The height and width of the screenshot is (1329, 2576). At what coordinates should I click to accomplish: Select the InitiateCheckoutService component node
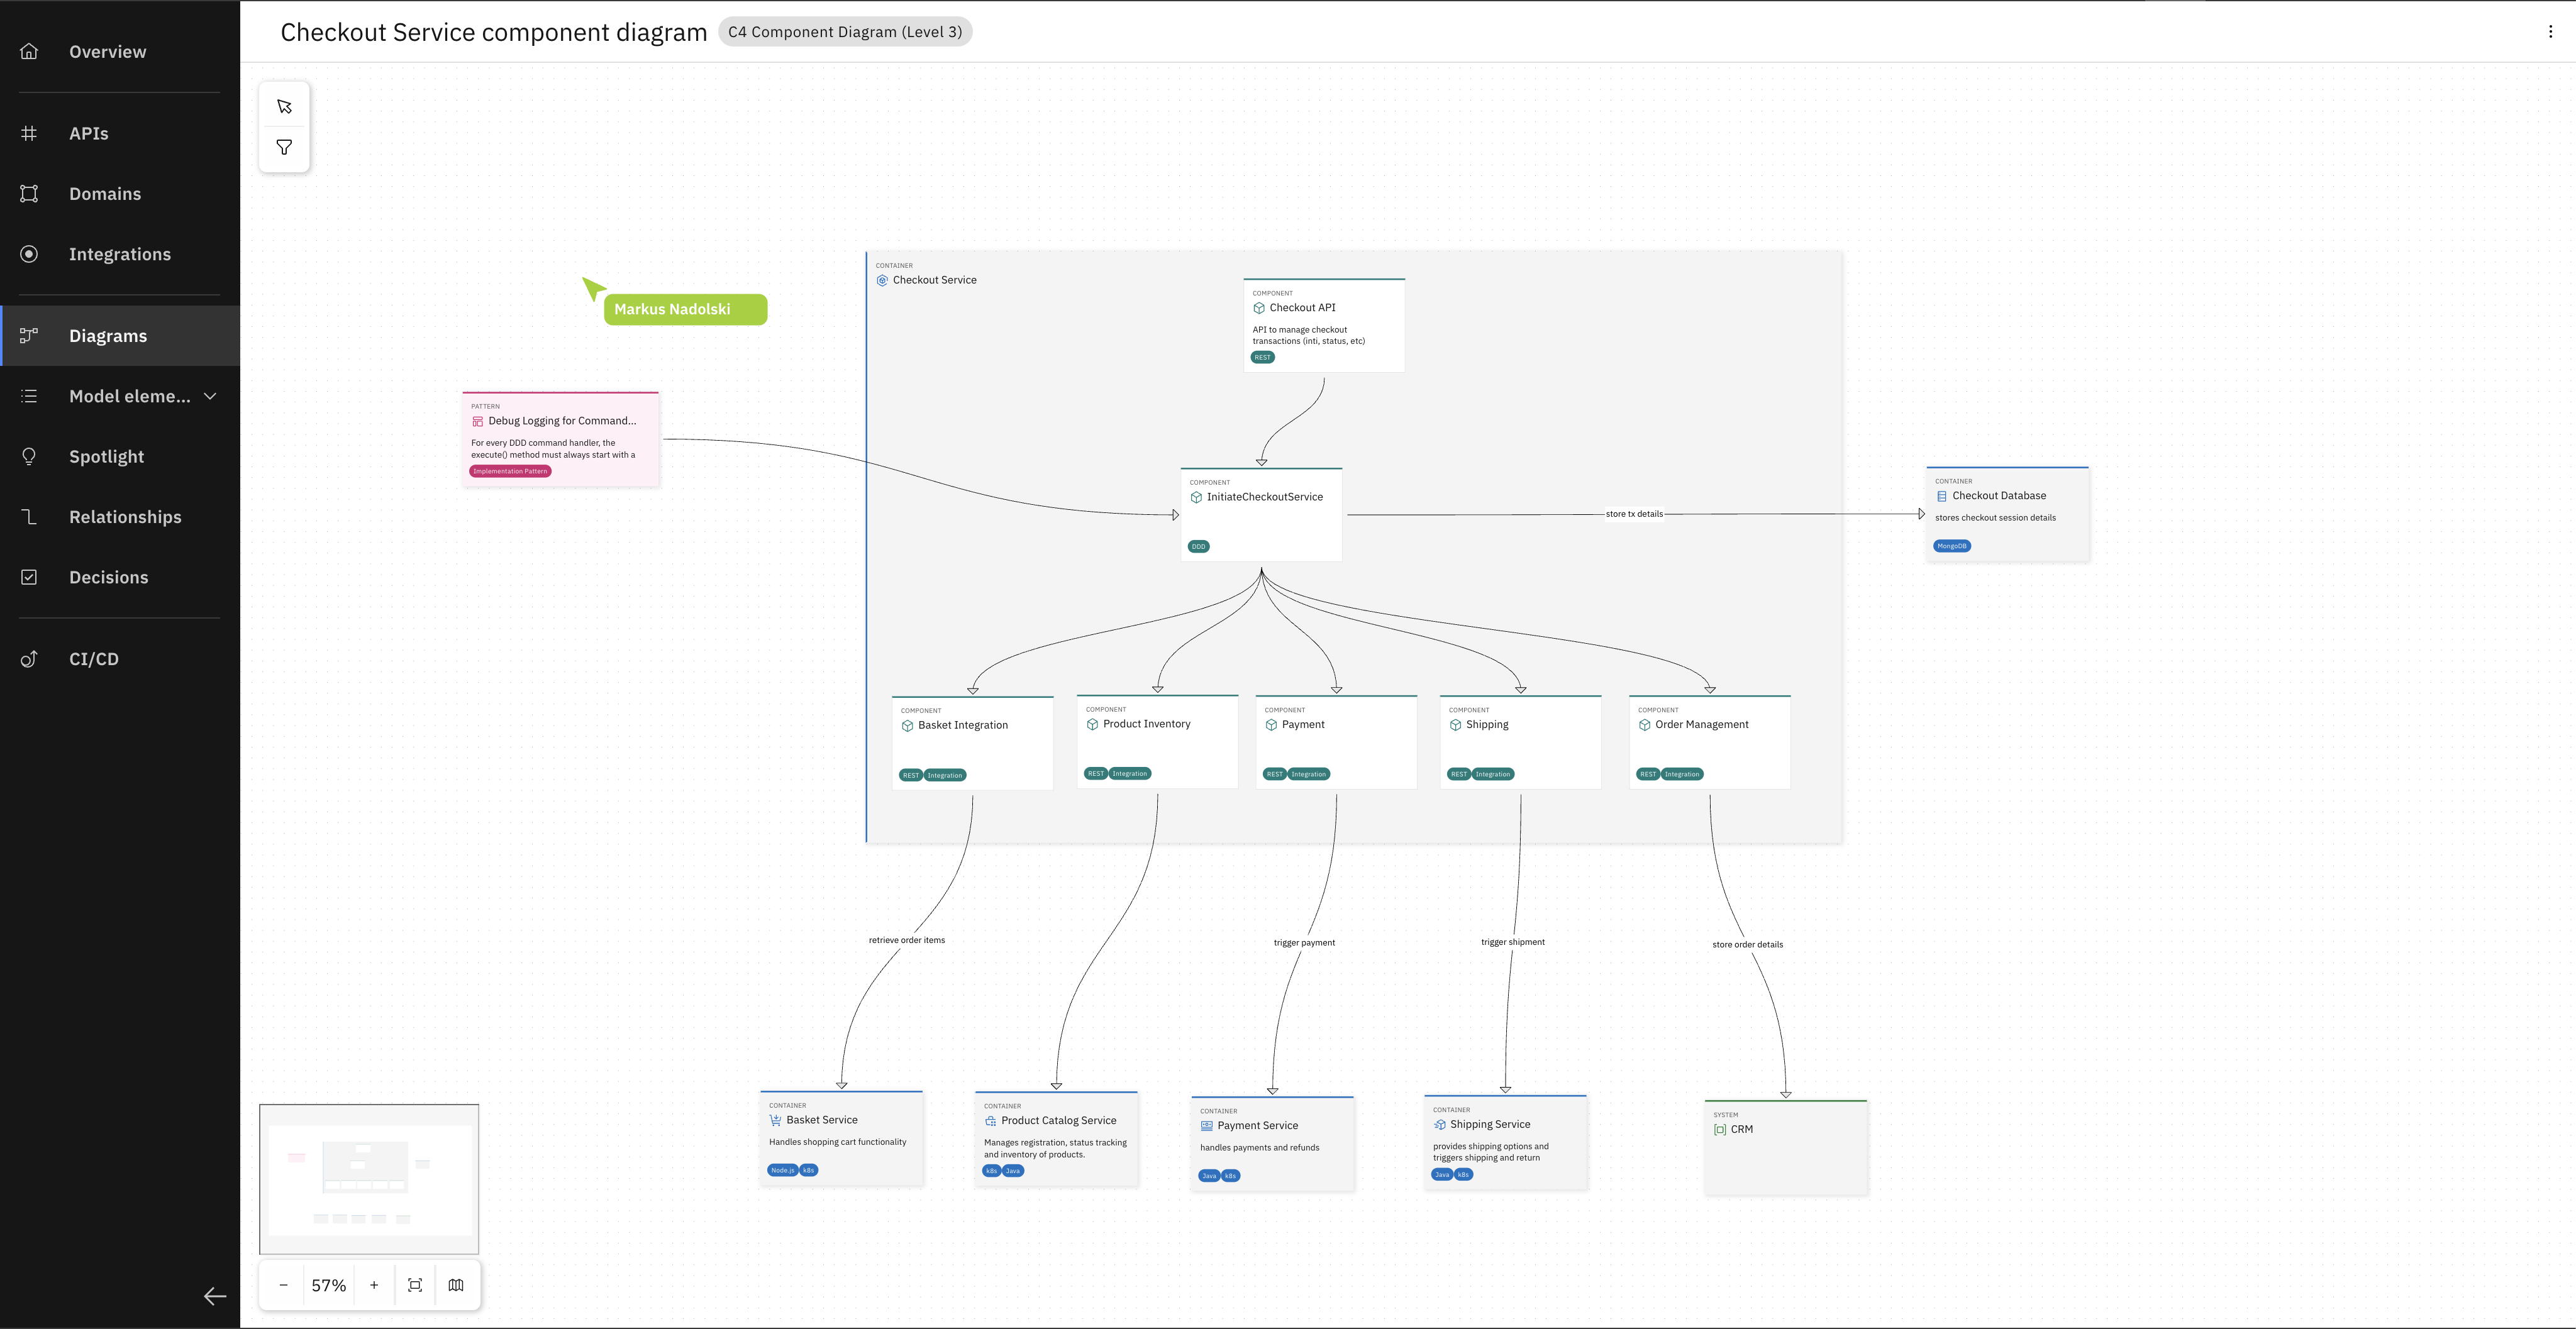pos(1261,514)
